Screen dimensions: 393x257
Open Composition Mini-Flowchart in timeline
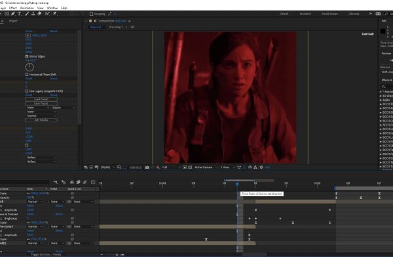pyautogui.click(x=56, y=182)
